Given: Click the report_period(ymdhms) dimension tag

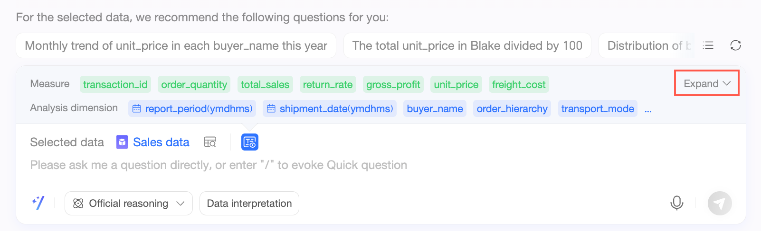Looking at the screenshot, I should [x=192, y=109].
